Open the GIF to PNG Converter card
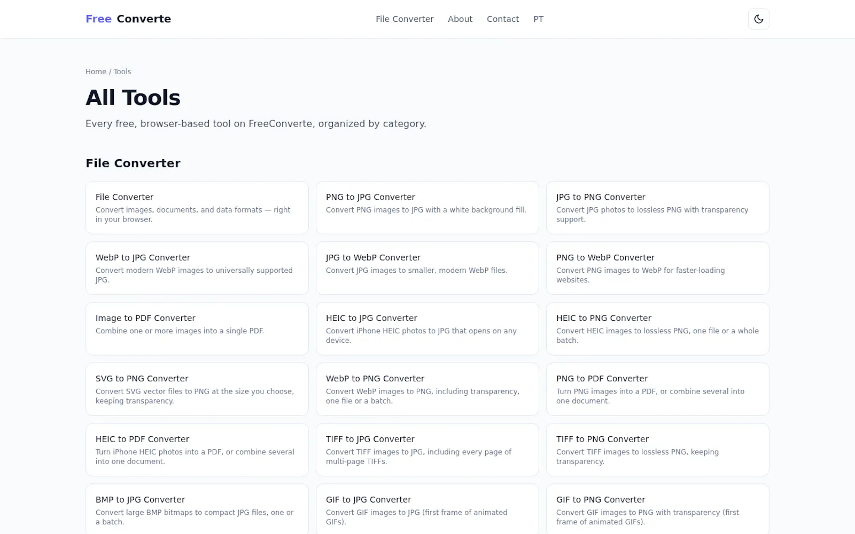This screenshot has width=855, height=534. pyautogui.click(x=658, y=509)
